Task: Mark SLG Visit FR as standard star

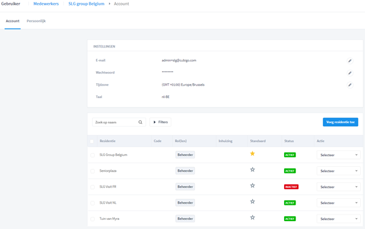Action: (252, 186)
